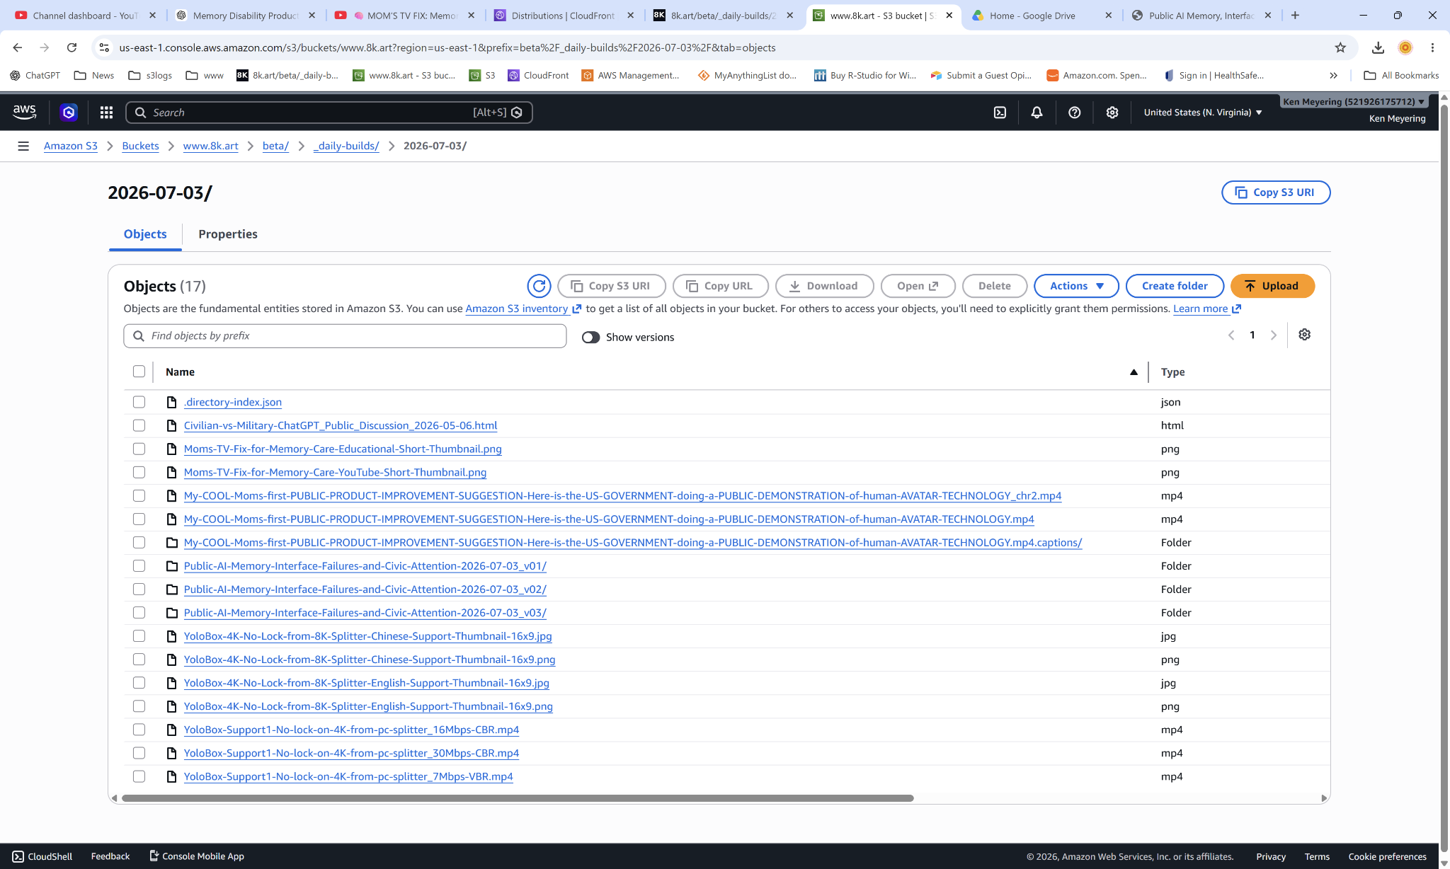Expand the Actions dropdown
This screenshot has width=1450, height=869.
point(1076,286)
